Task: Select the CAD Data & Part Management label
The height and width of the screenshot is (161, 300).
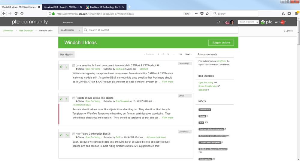Action: (210, 142)
